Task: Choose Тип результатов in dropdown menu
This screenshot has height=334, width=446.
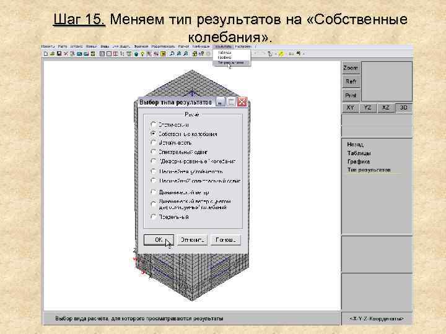Action: [232, 62]
